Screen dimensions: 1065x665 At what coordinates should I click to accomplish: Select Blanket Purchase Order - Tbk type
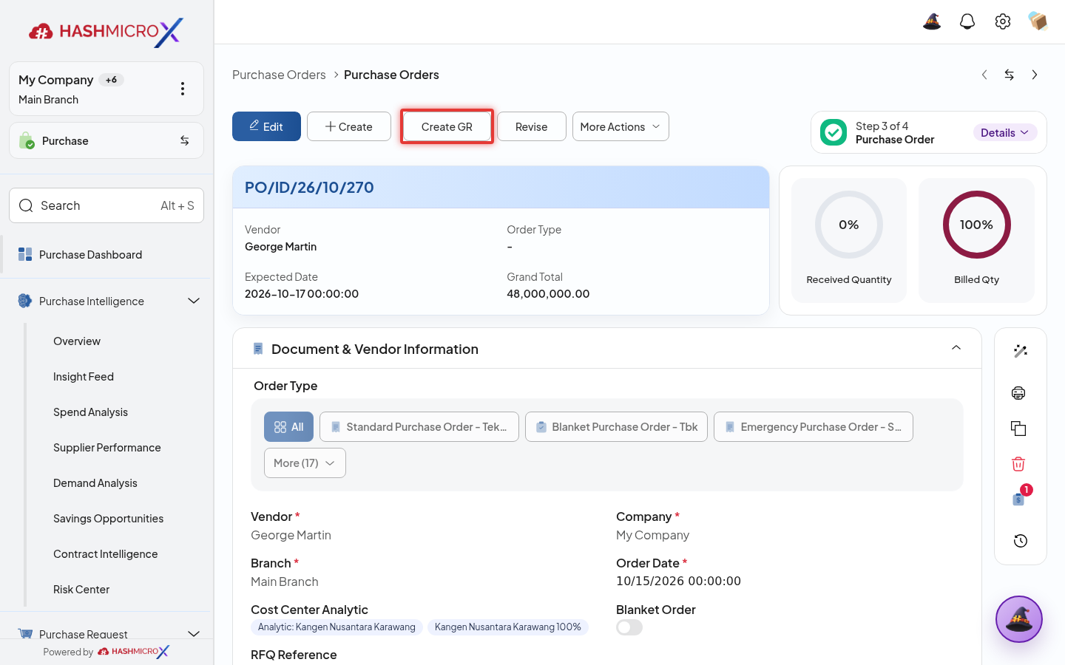click(616, 427)
